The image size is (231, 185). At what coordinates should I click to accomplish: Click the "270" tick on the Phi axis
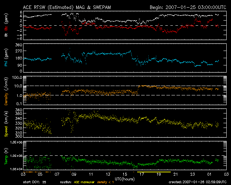(x=19, y=51)
